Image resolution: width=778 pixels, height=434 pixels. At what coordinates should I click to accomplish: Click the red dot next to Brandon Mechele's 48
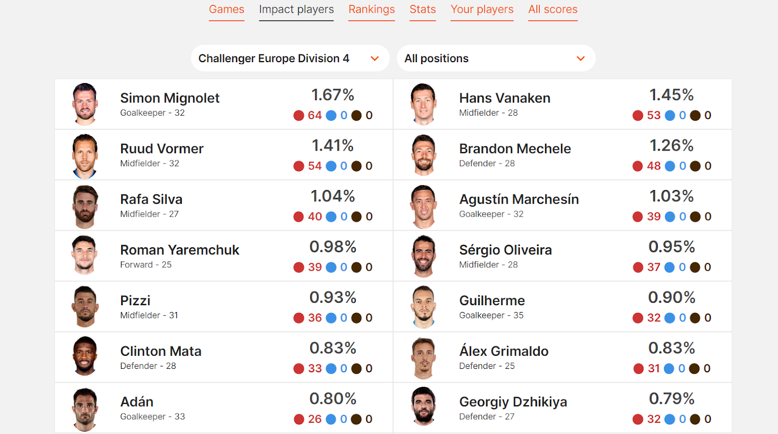point(637,166)
